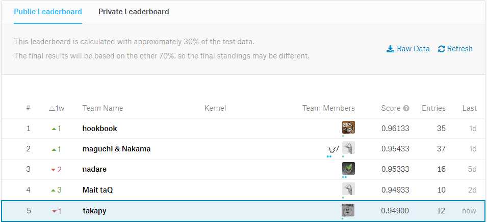The height and width of the screenshot is (222, 487).
Task: Switch to the Private Leaderboard tab
Action: [134, 11]
